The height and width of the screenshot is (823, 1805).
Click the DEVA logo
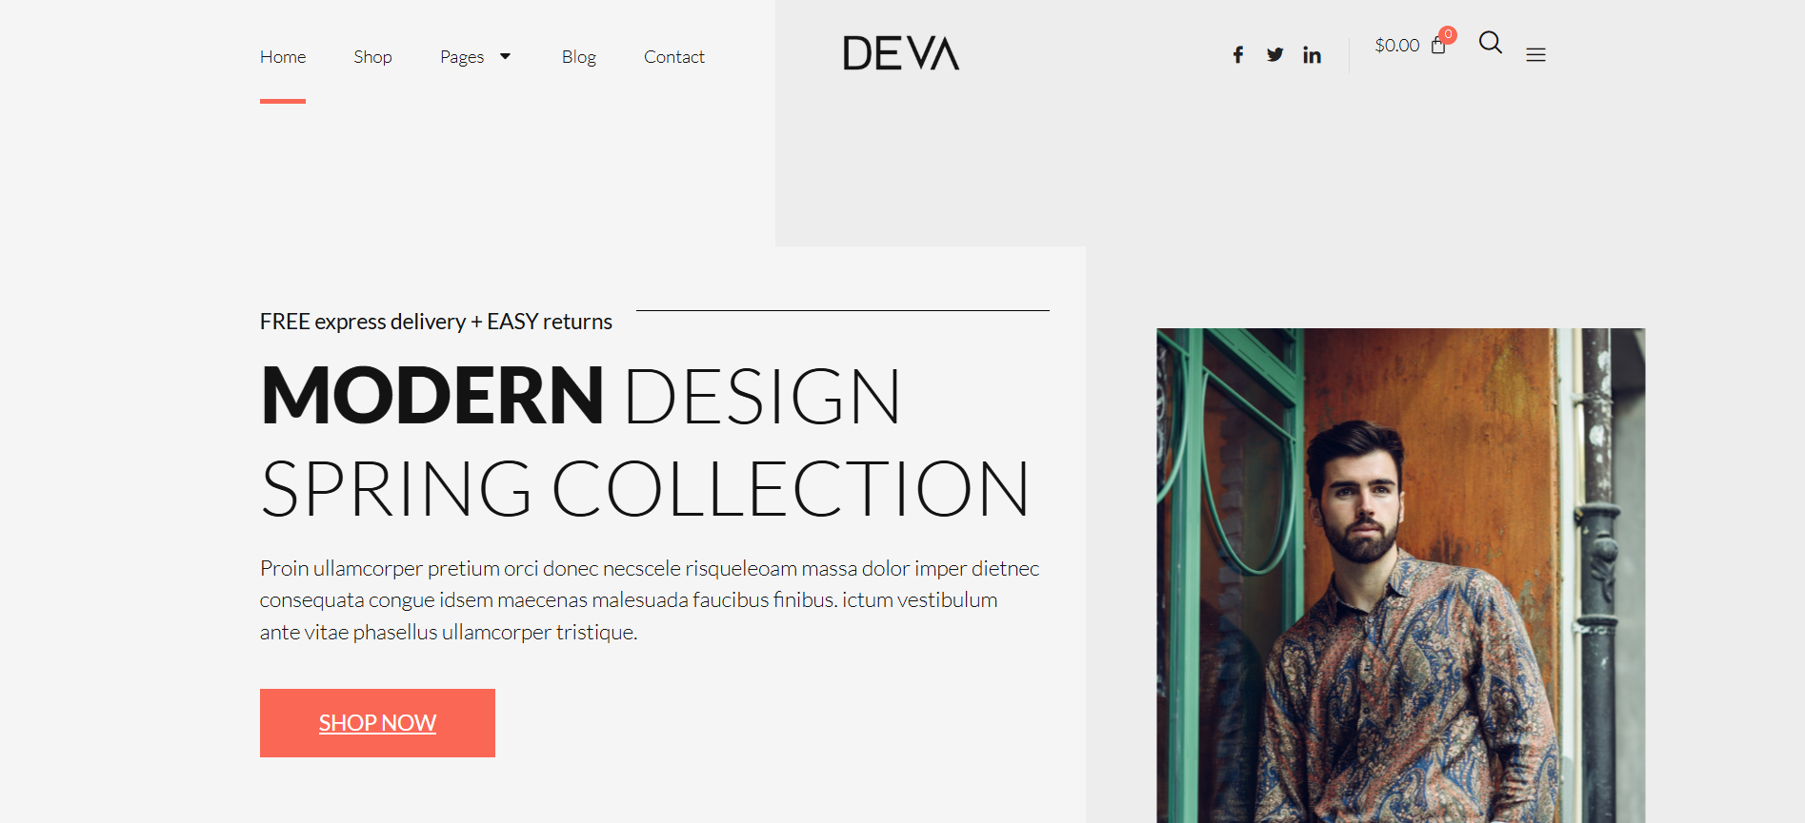tap(901, 53)
